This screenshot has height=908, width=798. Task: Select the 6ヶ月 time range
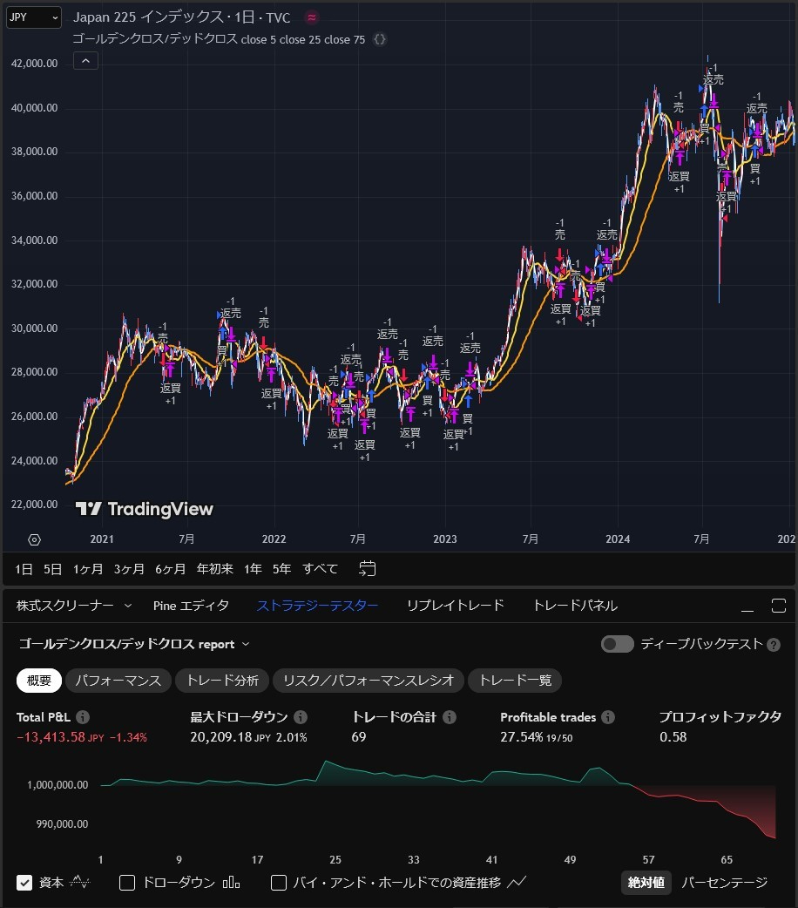coord(170,569)
